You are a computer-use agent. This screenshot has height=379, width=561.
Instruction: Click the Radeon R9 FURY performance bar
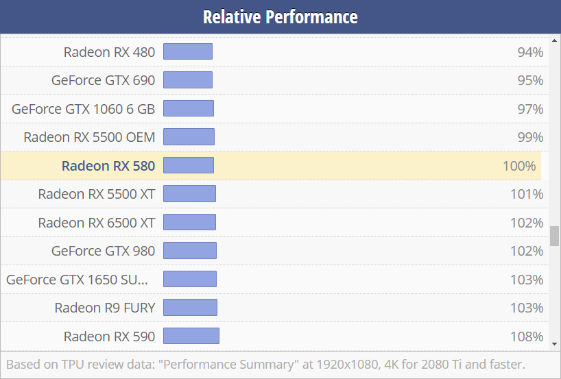point(190,307)
